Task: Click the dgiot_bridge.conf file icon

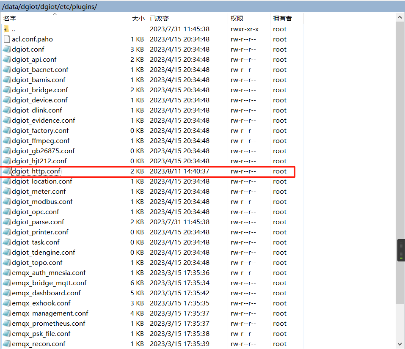Action: 7,90
